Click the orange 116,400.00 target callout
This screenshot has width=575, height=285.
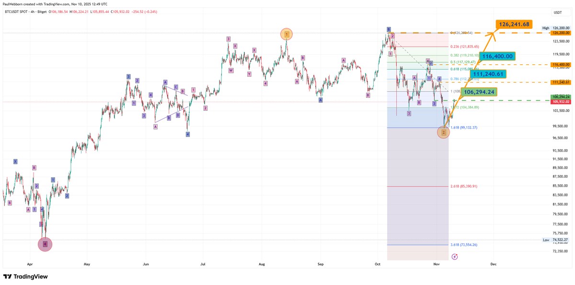[497, 56]
